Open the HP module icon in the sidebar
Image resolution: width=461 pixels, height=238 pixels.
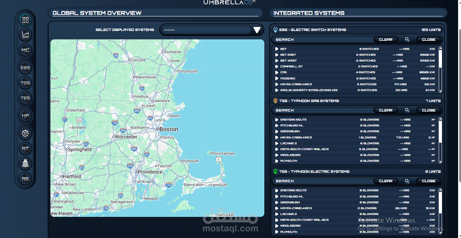25,116
